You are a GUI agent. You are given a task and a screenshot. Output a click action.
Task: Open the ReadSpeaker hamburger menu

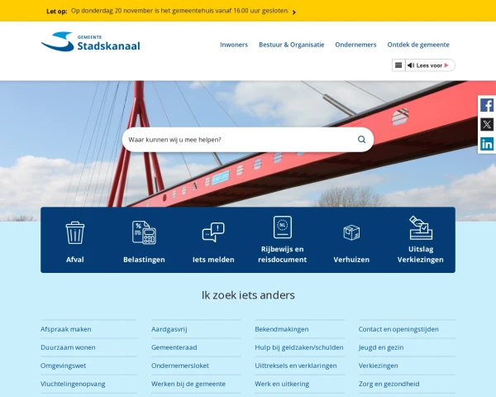pyautogui.click(x=398, y=65)
